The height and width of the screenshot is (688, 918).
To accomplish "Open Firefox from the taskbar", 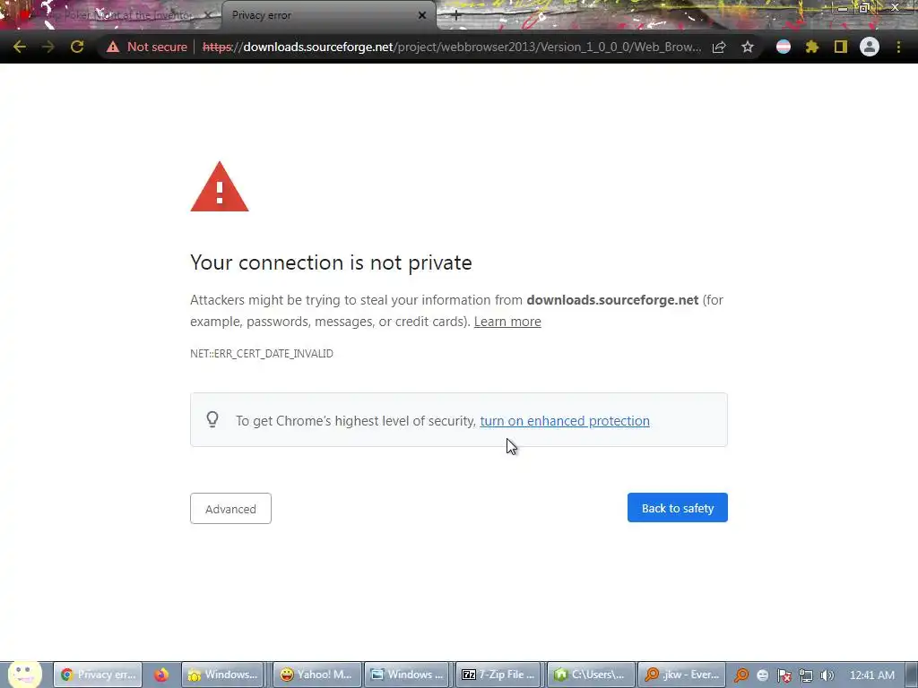I will 161,675.
